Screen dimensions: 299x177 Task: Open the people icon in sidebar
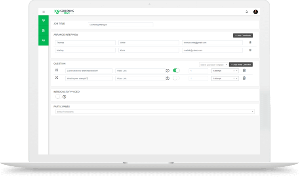pos(44,41)
